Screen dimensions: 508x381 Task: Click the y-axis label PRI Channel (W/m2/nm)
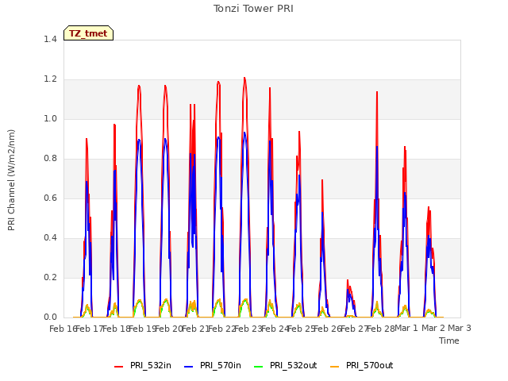click(11, 180)
